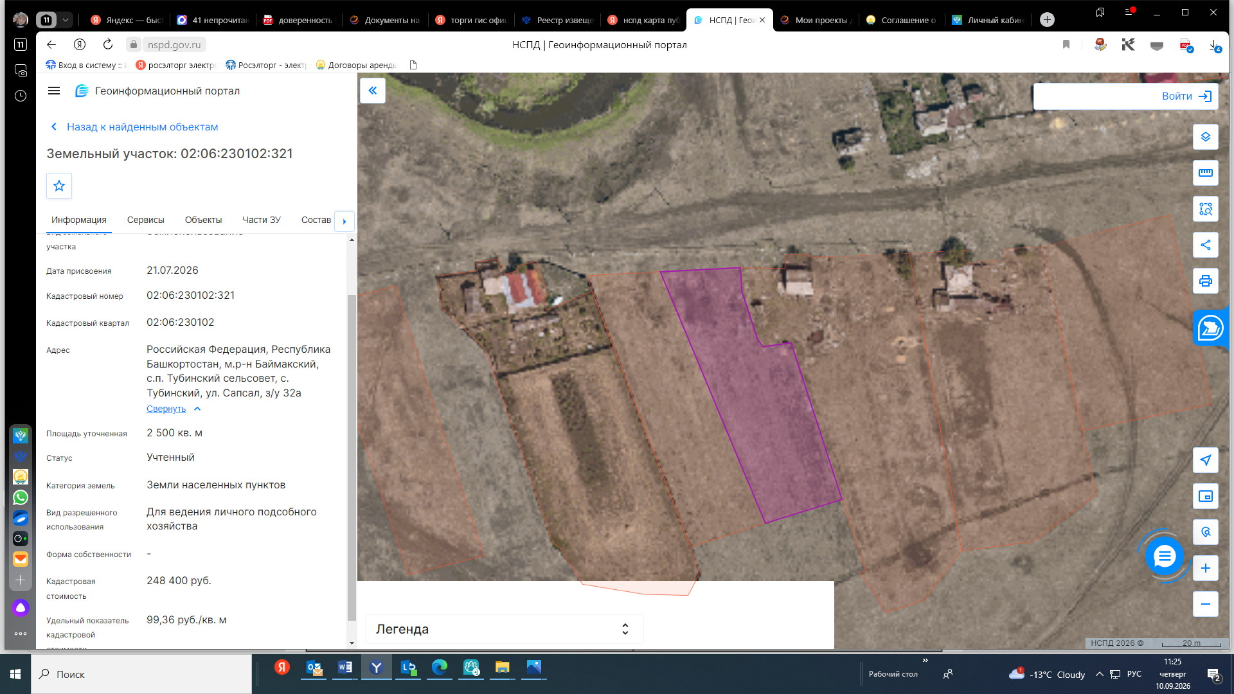Show hidden system tray icons chevron
This screenshot has height=694, width=1234.
[1099, 674]
